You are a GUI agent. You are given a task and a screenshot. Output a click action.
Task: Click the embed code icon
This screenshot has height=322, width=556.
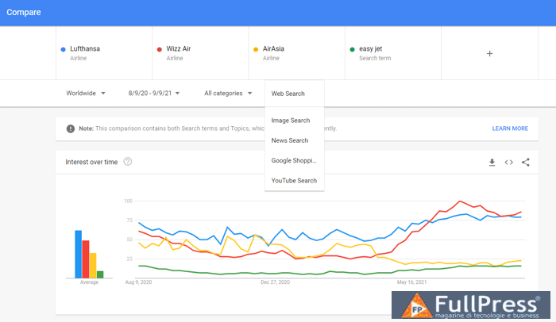(x=509, y=163)
